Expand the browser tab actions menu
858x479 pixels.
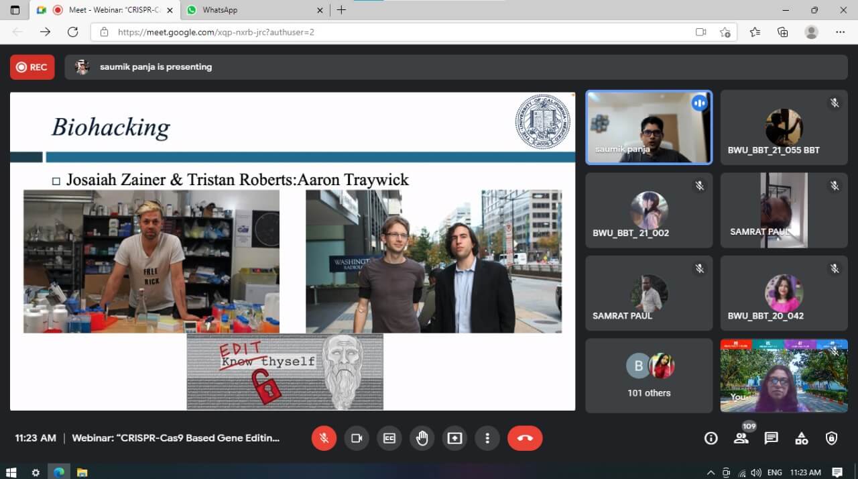15,10
